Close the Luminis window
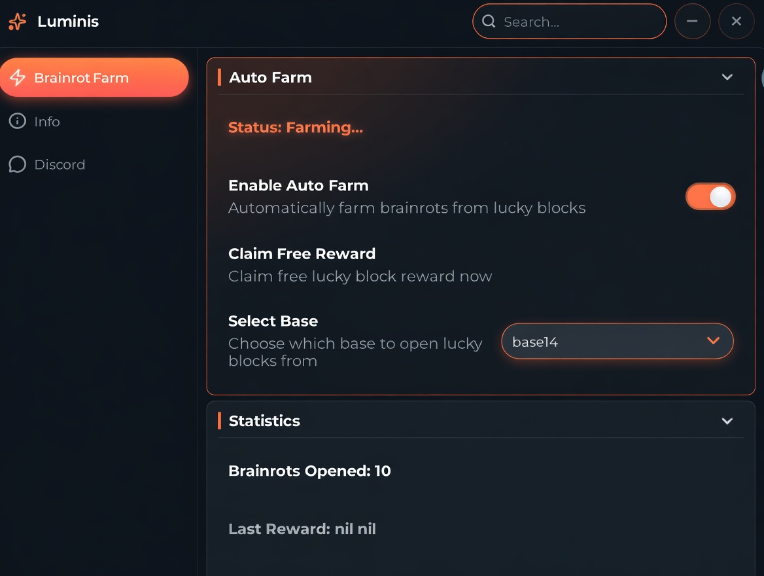Image resolution: width=764 pixels, height=576 pixels. [x=736, y=22]
